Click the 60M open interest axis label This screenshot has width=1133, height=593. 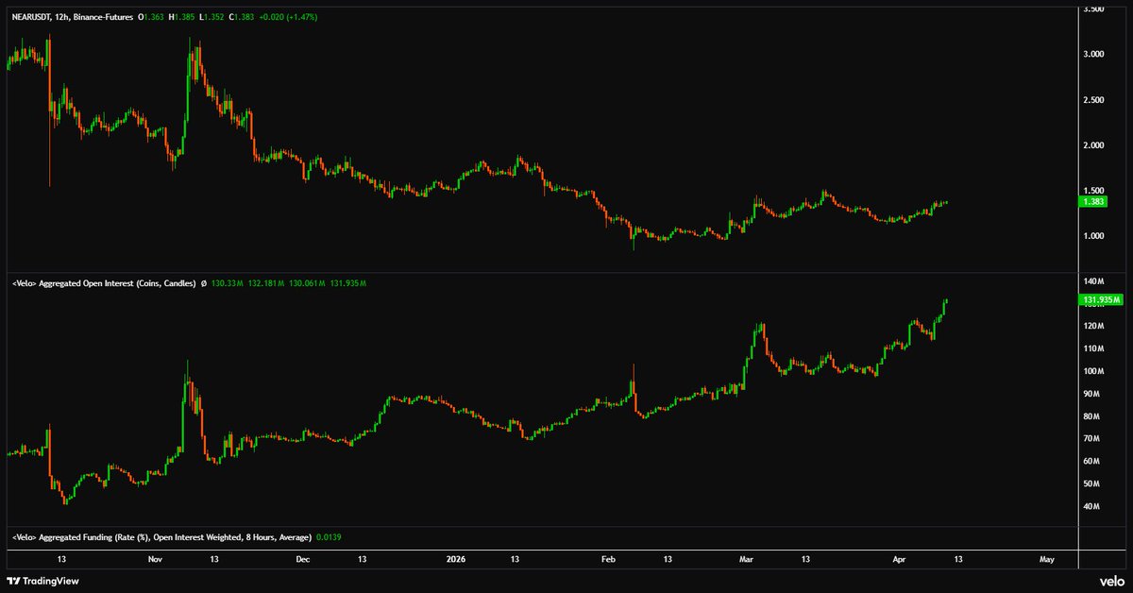point(1091,462)
